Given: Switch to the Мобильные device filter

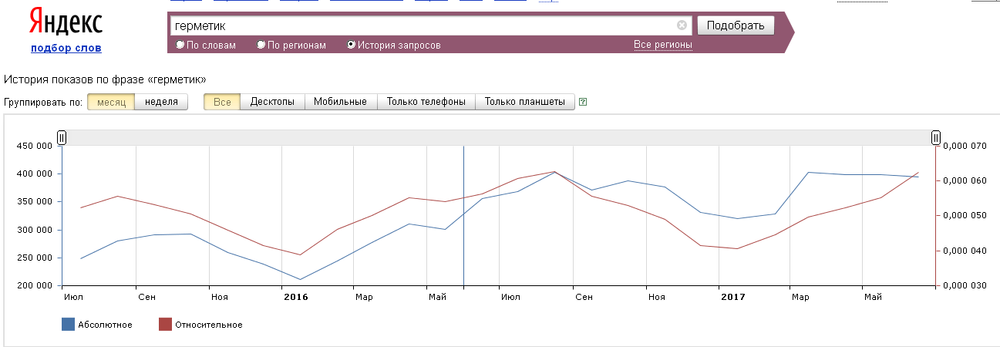Looking at the screenshot, I should pyautogui.click(x=341, y=102).
